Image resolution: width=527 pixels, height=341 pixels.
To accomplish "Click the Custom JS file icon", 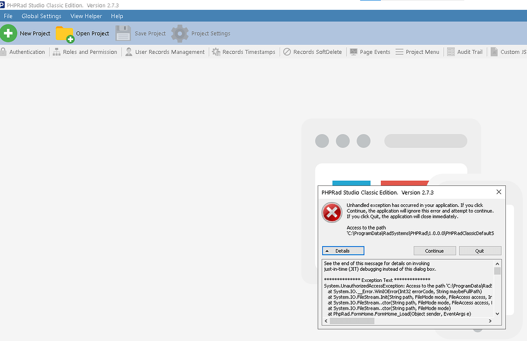I will pyautogui.click(x=494, y=52).
